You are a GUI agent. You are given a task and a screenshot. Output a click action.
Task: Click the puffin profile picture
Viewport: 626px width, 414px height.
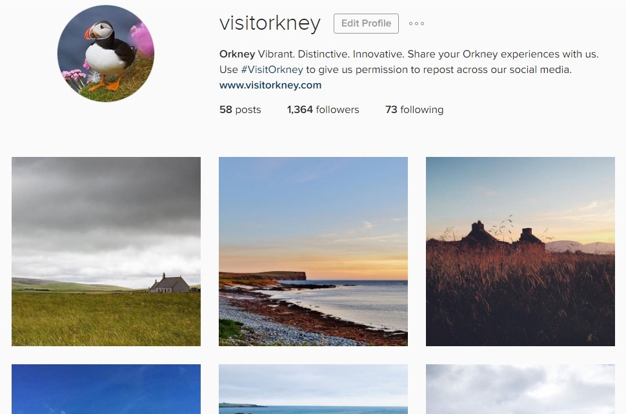106,54
